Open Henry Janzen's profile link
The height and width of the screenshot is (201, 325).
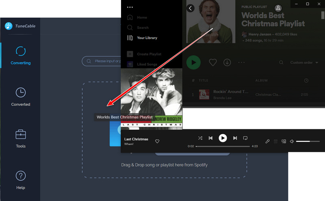(260, 34)
